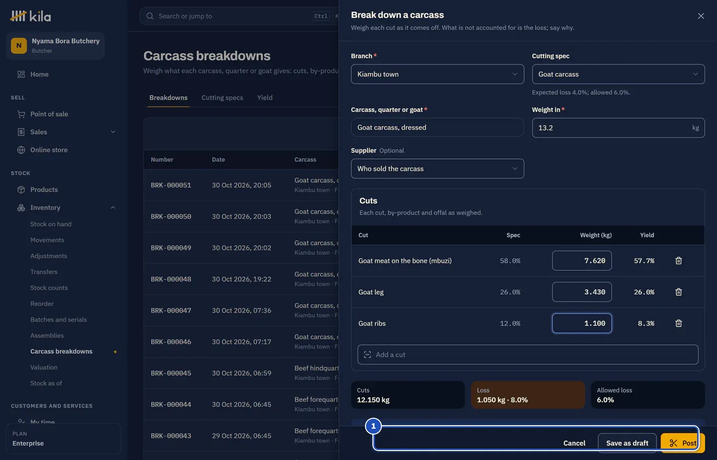The image size is (717, 460).
Task: Open Home from sidebar
Action: 39,74
